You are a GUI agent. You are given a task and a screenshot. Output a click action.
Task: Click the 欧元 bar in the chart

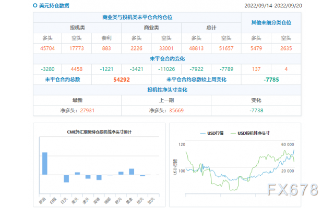point(121,173)
